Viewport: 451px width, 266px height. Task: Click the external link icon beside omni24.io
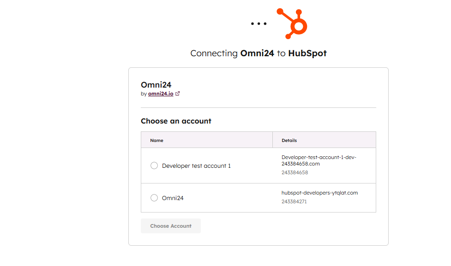(177, 94)
